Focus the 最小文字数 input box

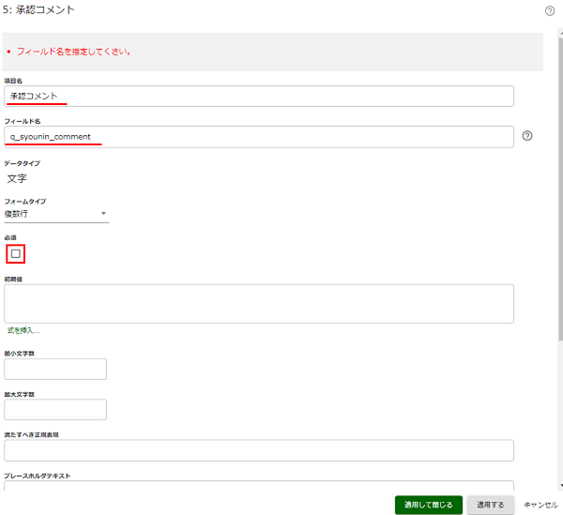pyautogui.click(x=55, y=369)
